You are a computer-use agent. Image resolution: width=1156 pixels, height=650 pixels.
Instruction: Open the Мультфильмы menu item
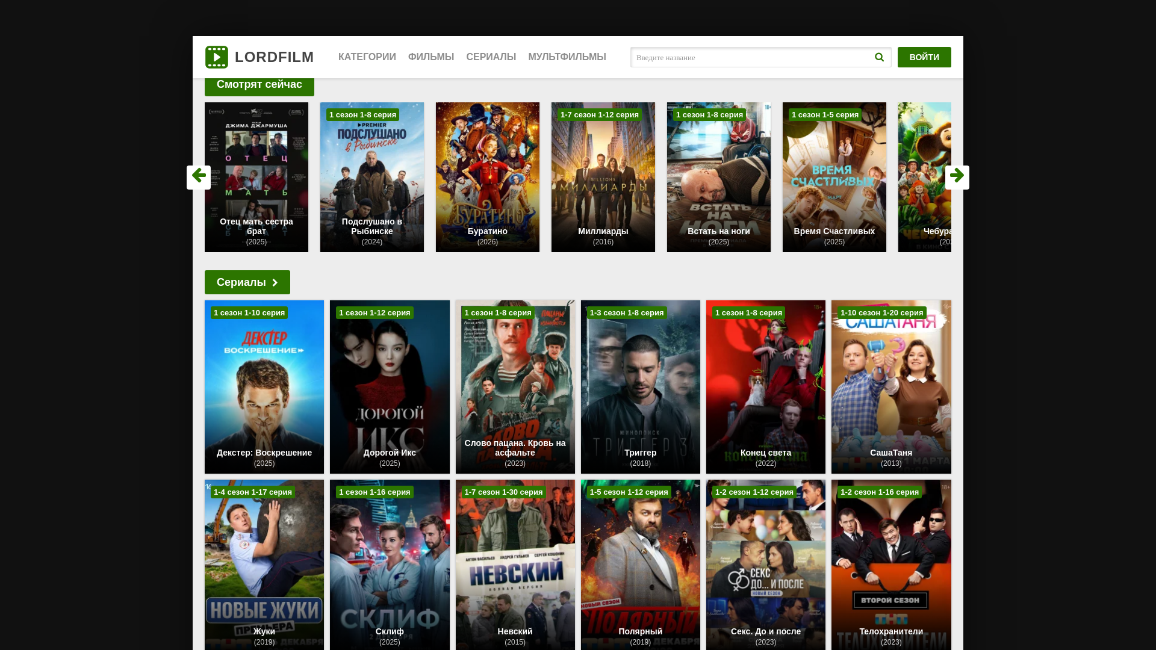click(x=567, y=57)
